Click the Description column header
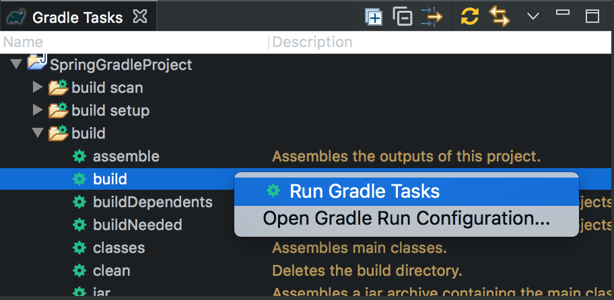 pos(312,42)
